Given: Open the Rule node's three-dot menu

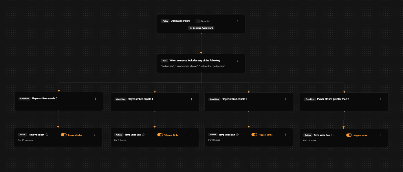Looking at the screenshot, I should [x=238, y=61].
